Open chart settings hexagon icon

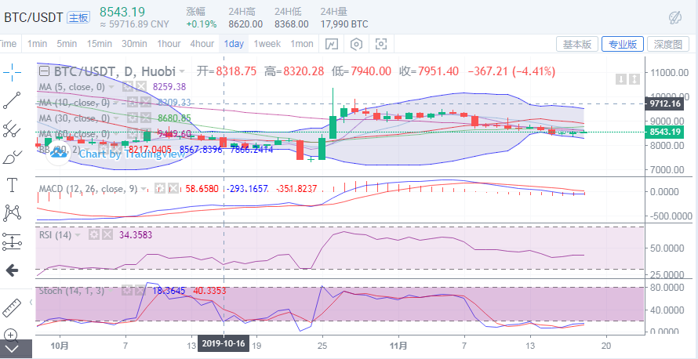pos(357,44)
